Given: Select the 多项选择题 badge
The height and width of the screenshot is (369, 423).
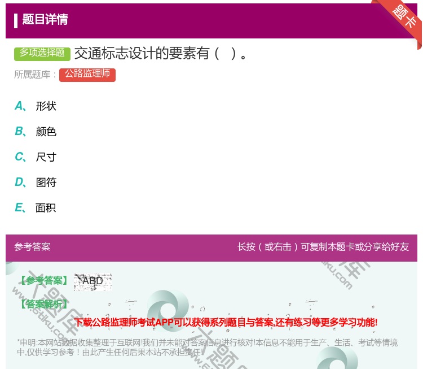Looking at the screenshot, I should coord(42,53).
